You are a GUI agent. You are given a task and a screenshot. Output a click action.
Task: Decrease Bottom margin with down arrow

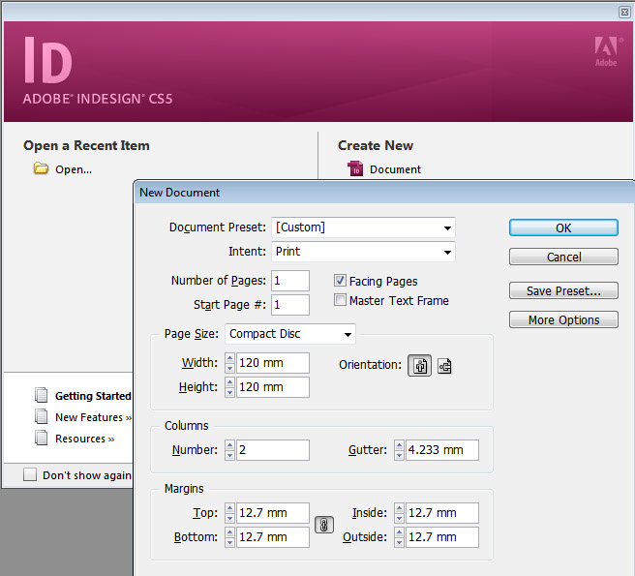229,542
